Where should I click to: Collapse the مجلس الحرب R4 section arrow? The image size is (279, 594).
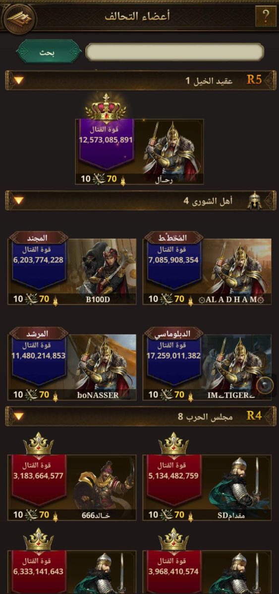pos(19,416)
